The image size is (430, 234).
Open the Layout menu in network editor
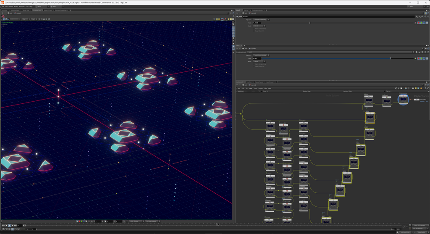(x=260, y=88)
